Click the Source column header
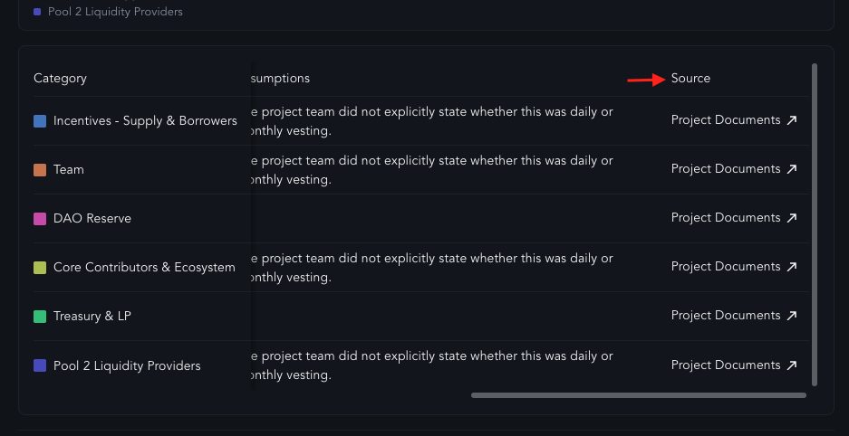 pyautogui.click(x=690, y=79)
